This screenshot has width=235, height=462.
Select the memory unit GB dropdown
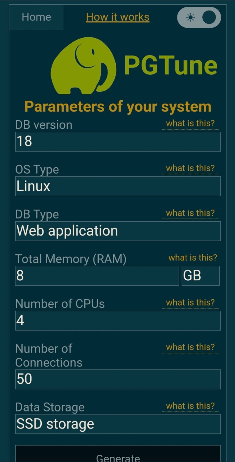200,276
